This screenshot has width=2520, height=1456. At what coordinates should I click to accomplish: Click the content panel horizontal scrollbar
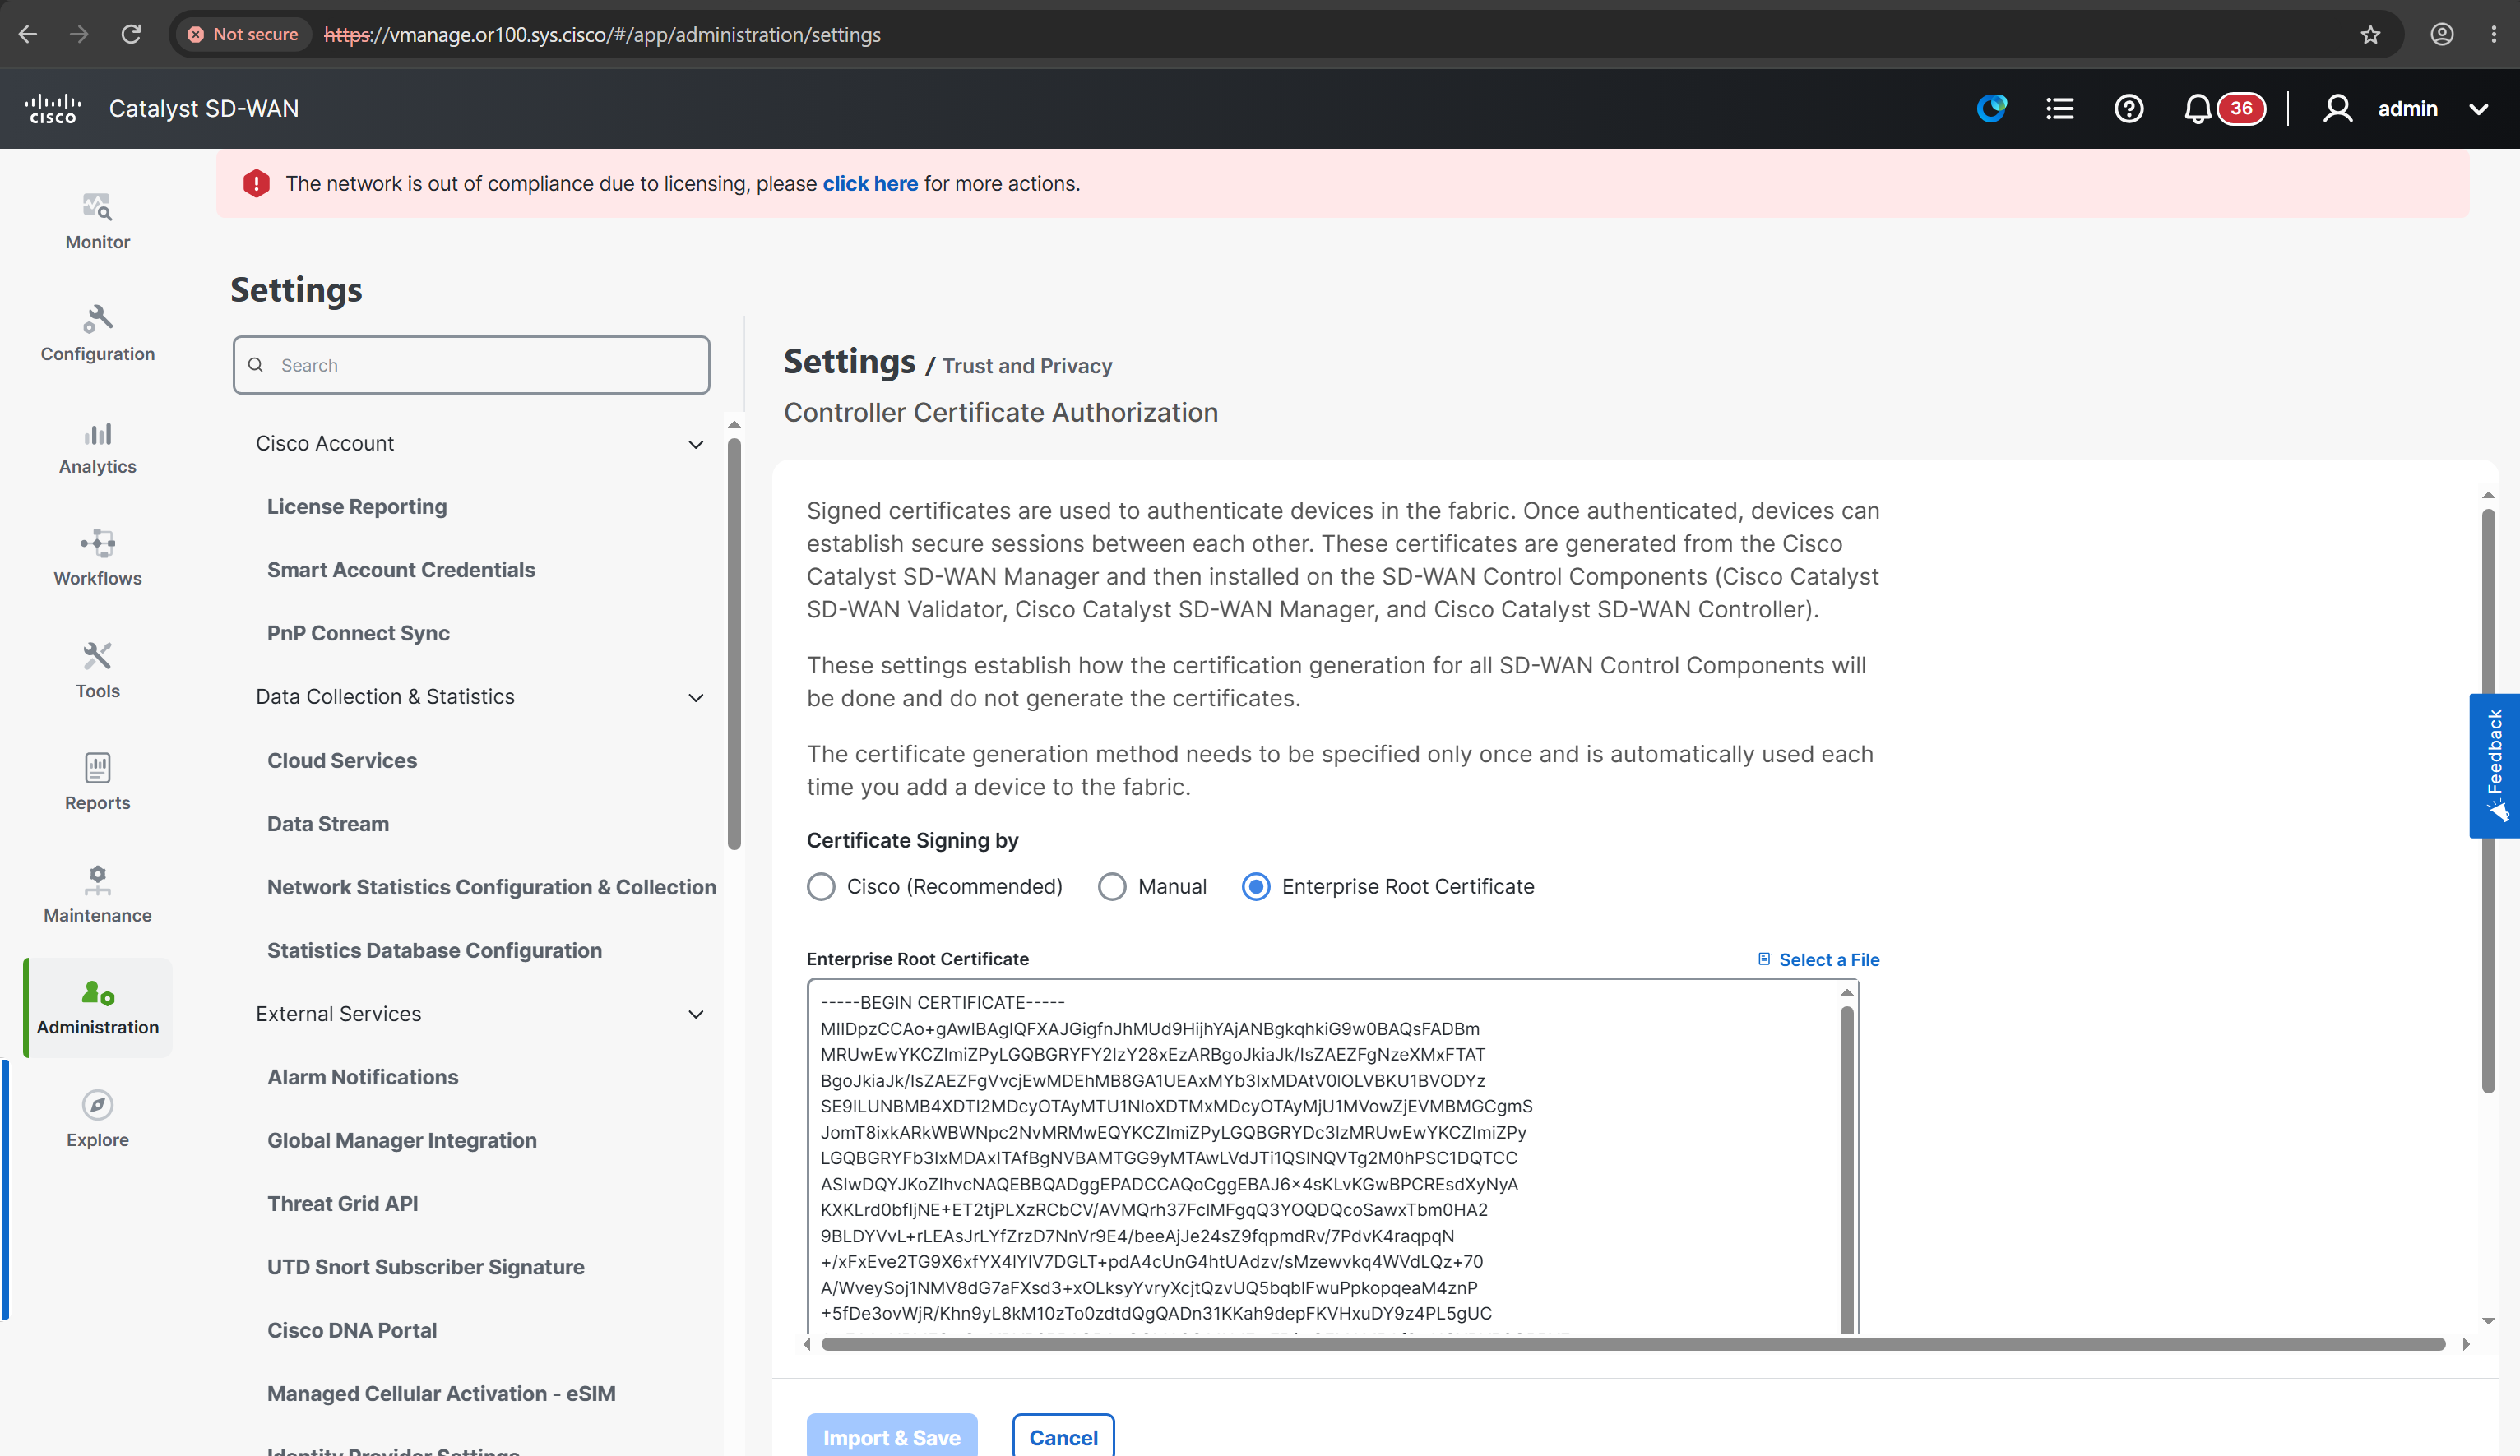(1633, 1344)
